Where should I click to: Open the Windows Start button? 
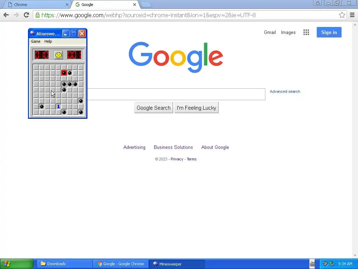(x=17, y=264)
